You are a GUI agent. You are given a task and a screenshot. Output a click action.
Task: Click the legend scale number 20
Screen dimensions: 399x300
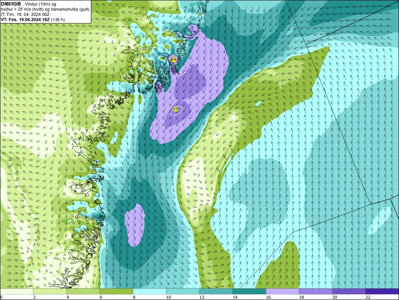pos(335,297)
